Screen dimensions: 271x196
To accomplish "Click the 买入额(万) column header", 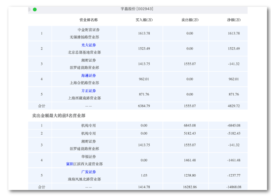I will click(x=144, y=20).
